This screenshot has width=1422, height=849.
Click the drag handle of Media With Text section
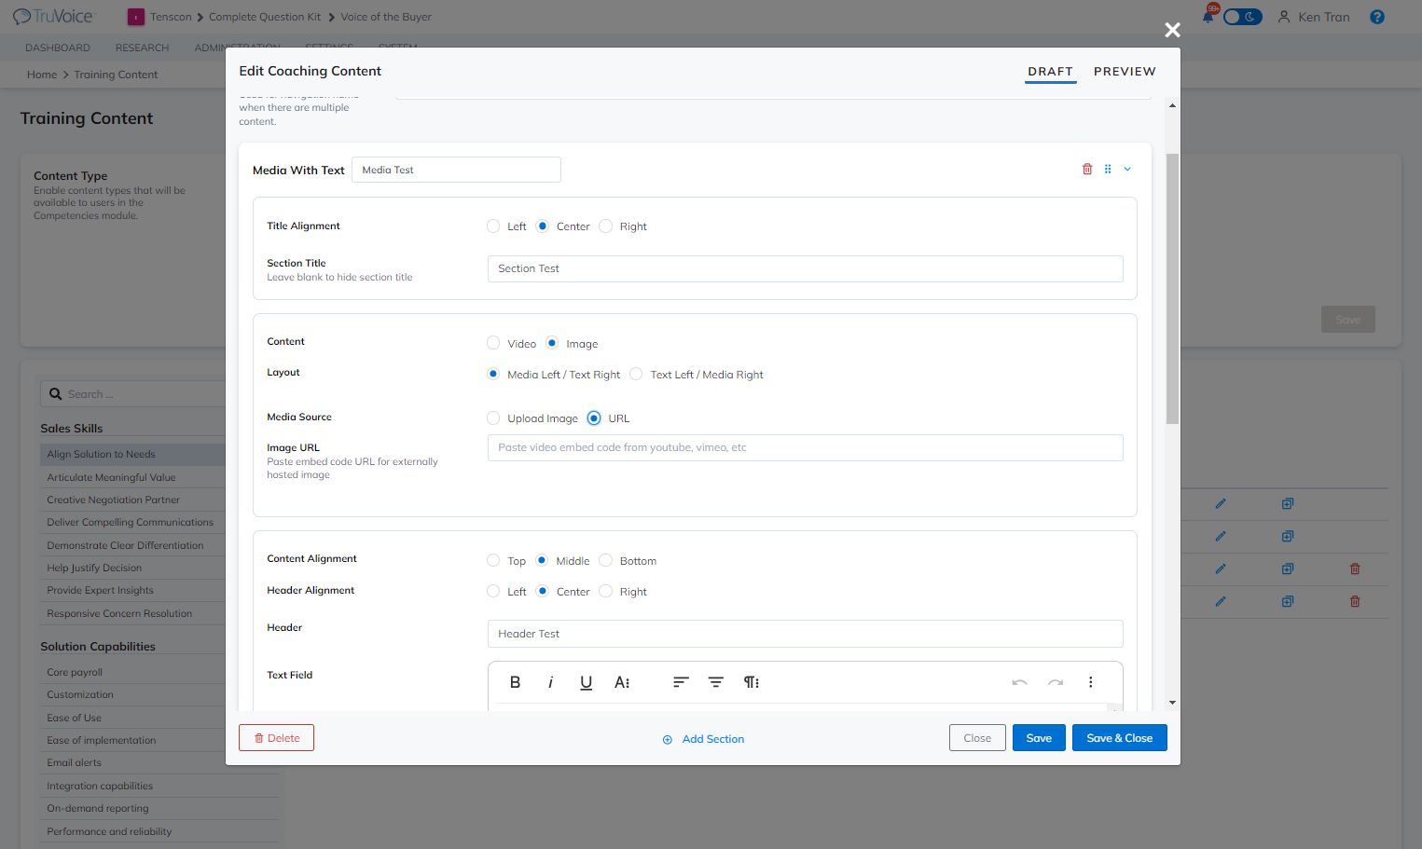coord(1108,170)
